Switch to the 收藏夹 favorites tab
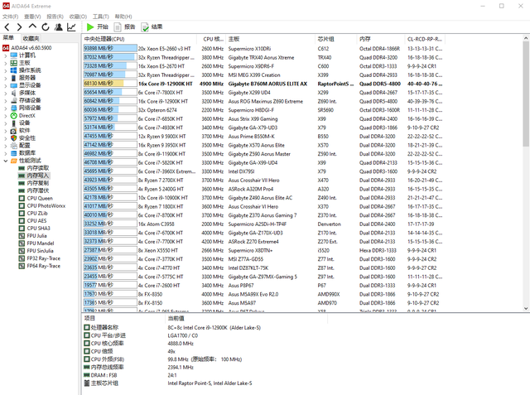Image resolution: width=530 pixels, height=395 pixels. coord(31,39)
